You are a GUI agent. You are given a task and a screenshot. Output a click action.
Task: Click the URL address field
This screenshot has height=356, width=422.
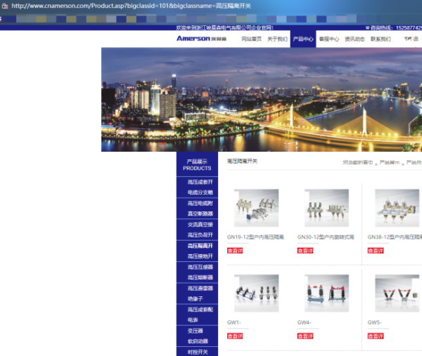pyautogui.click(x=141, y=6)
